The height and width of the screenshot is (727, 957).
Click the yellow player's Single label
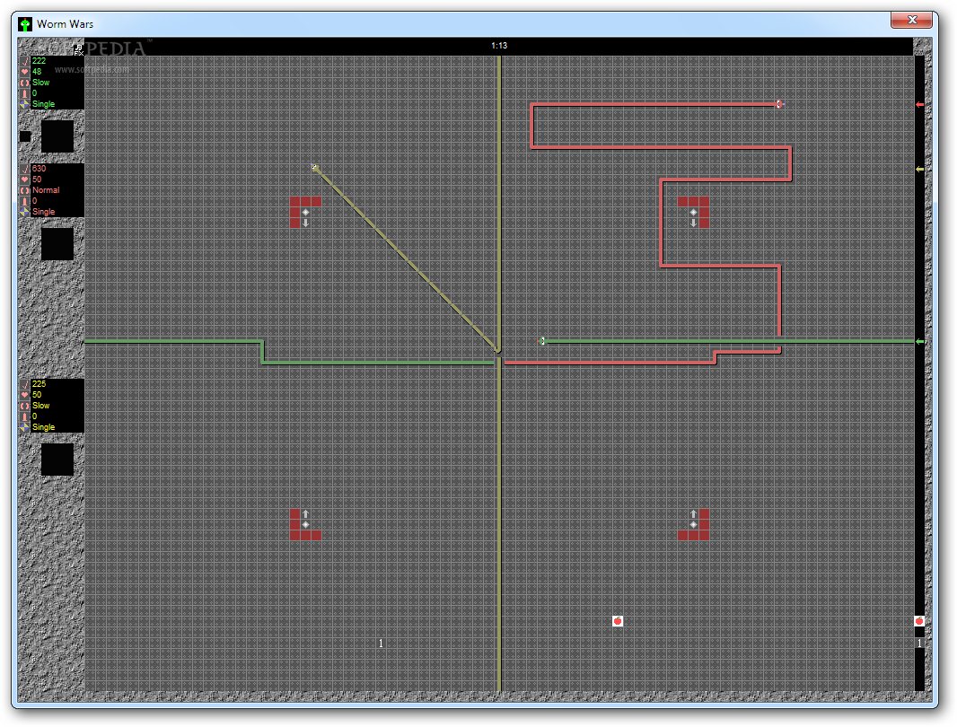click(43, 427)
